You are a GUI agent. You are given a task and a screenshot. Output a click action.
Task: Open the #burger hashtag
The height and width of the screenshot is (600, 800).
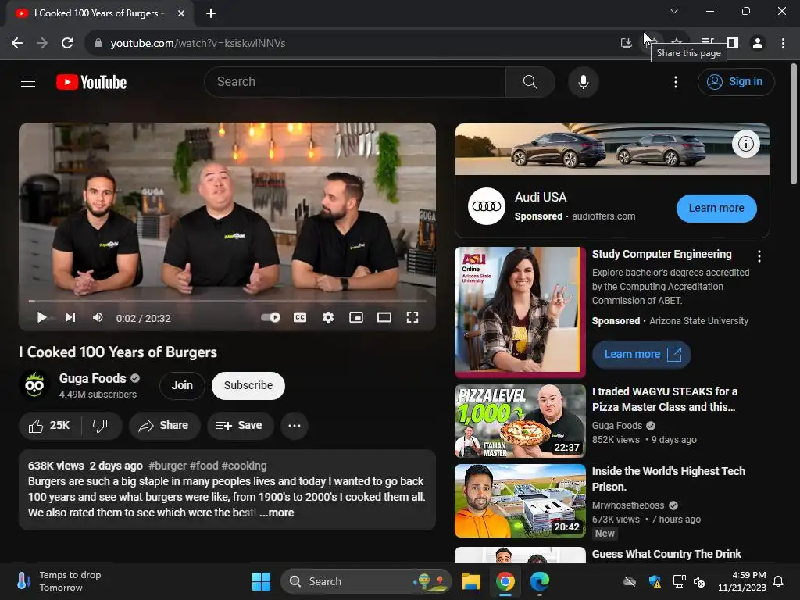167,466
